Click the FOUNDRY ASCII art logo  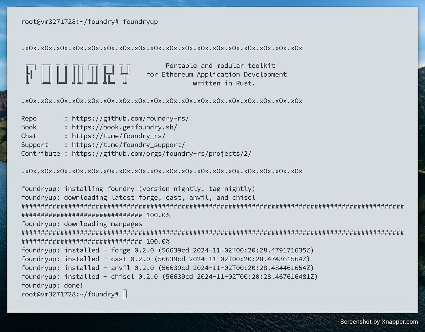[77, 74]
